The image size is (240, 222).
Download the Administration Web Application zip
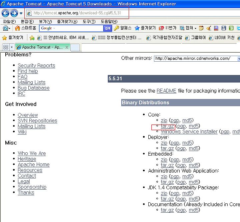point(164,177)
